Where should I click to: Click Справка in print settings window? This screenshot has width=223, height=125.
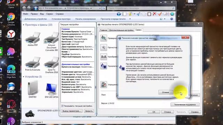195,112
